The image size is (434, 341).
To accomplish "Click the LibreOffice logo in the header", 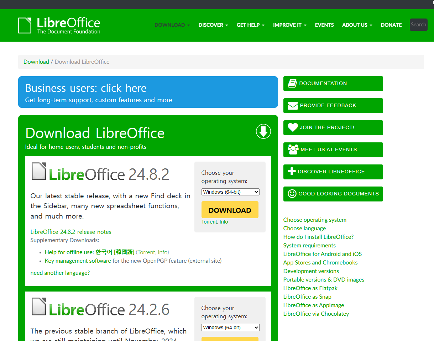I will (59, 25).
